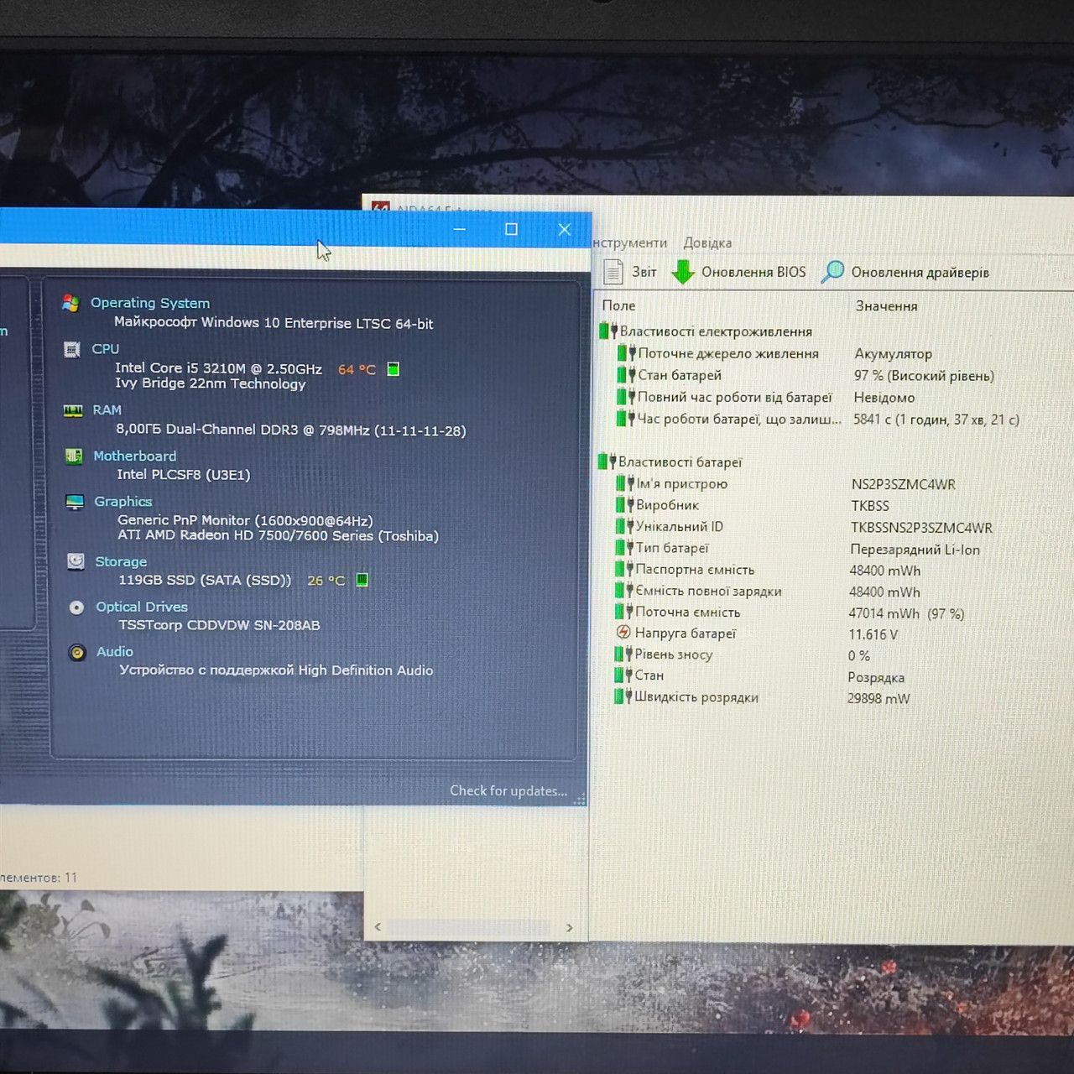Click the Audio speaker icon
This screenshot has width=1074, height=1074.
point(77,653)
